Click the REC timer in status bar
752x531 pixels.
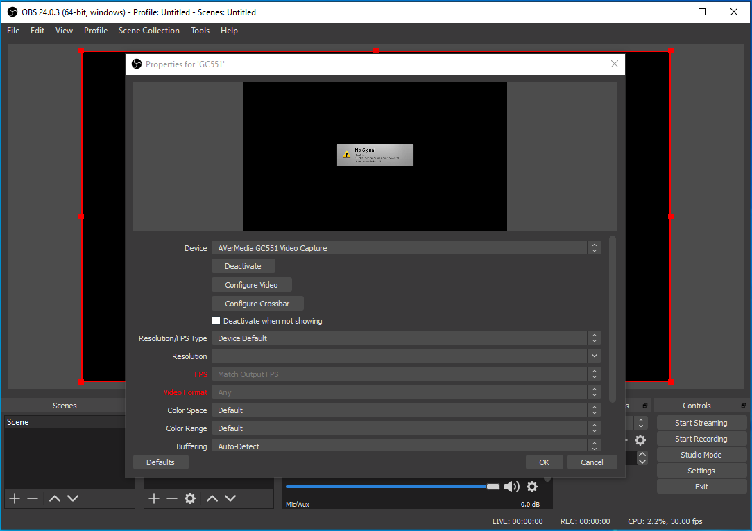(585, 521)
